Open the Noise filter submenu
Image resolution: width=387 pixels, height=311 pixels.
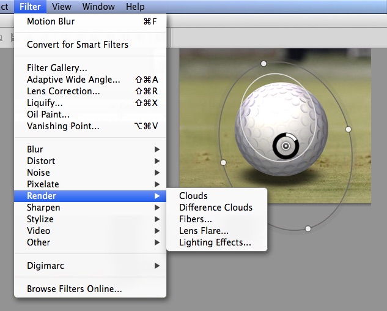coord(39,173)
